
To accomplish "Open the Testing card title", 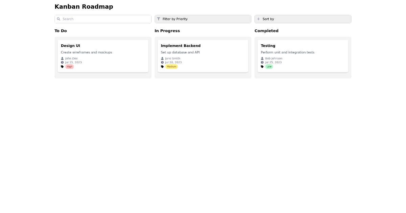I will (x=268, y=46).
